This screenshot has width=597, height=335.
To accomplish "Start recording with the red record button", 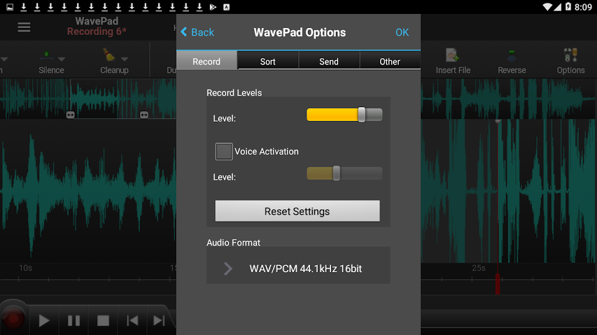I will click(14, 319).
